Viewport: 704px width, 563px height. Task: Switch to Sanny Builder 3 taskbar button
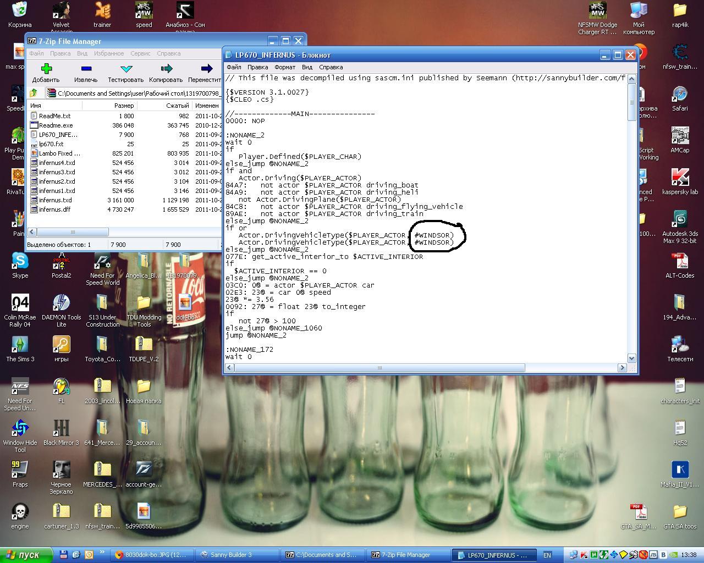tap(237, 555)
